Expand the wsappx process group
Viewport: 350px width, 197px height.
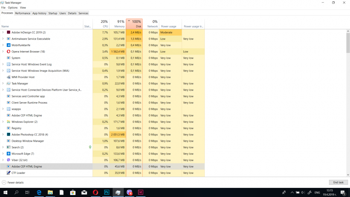point(3,109)
